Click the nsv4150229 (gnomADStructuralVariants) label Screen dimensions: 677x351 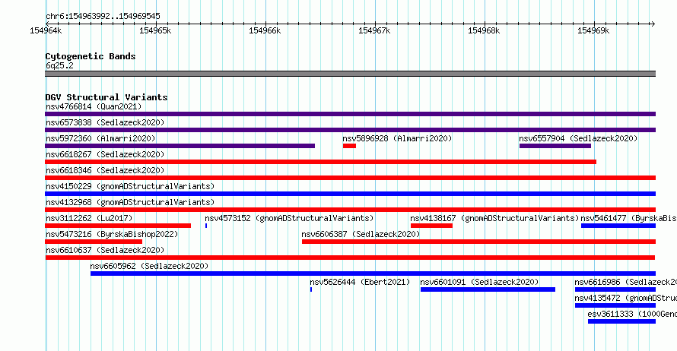130,186
